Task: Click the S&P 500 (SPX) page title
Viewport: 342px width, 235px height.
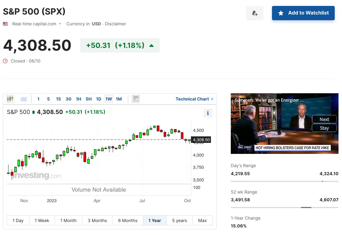Action: [x=34, y=12]
